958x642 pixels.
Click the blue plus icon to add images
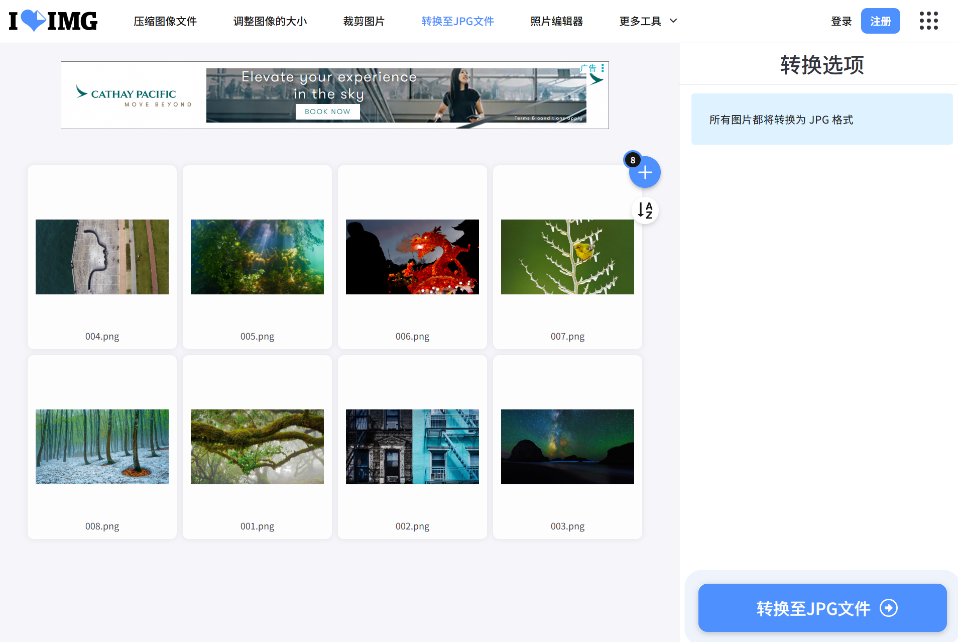point(645,172)
